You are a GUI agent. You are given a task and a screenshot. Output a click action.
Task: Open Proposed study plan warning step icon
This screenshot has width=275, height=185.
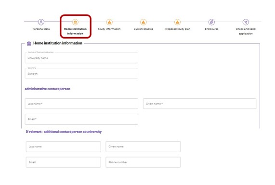pyautogui.click(x=177, y=22)
